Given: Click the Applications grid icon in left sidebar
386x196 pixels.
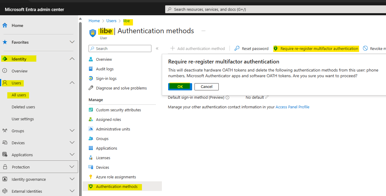Looking at the screenshot, I should 5,155.
